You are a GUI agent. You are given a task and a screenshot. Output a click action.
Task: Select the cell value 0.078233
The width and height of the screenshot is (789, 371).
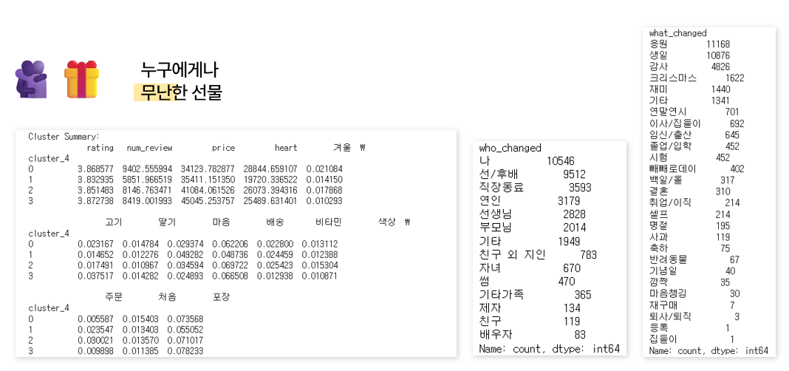(x=185, y=351)
